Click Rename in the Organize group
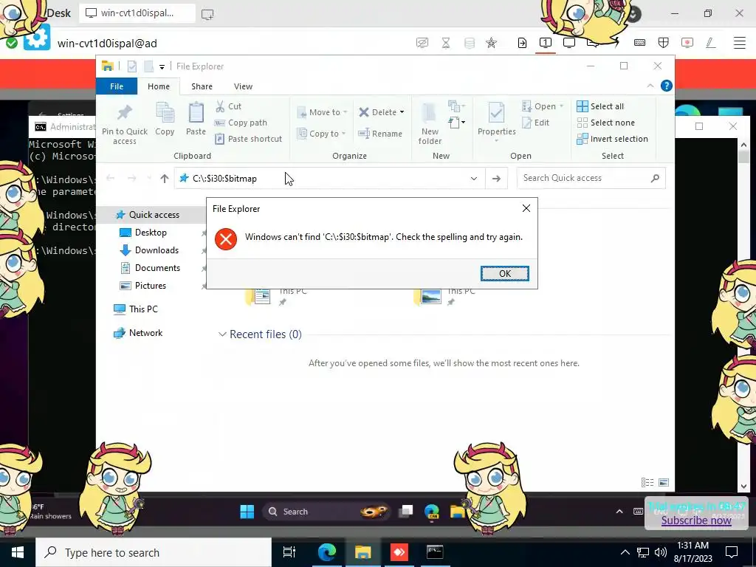 click(x=380, y=134)
